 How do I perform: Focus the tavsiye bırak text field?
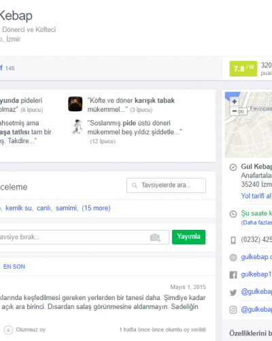(84, 237)
